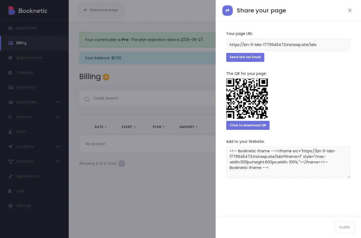The height and width of the screenshot is (238, 361).
Task: Sort the table by PLAN column
Action: pyautogui.click(x=159, y=127)
